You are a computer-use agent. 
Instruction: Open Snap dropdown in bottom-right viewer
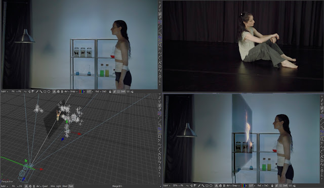(235, 186)
